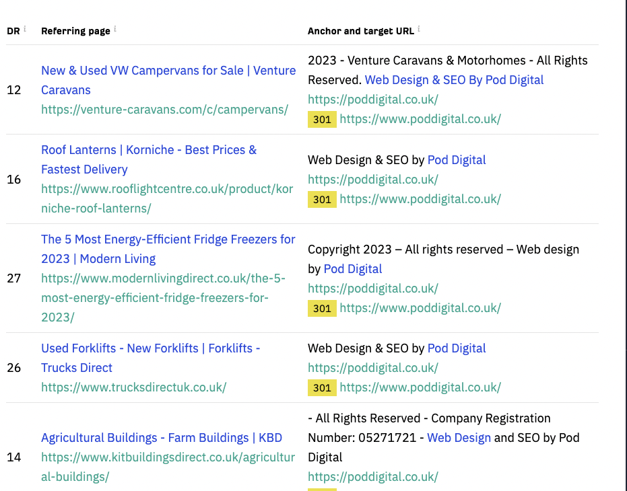Click the 'Referring page' column header

pyautogui.click(x=75, y=31)
